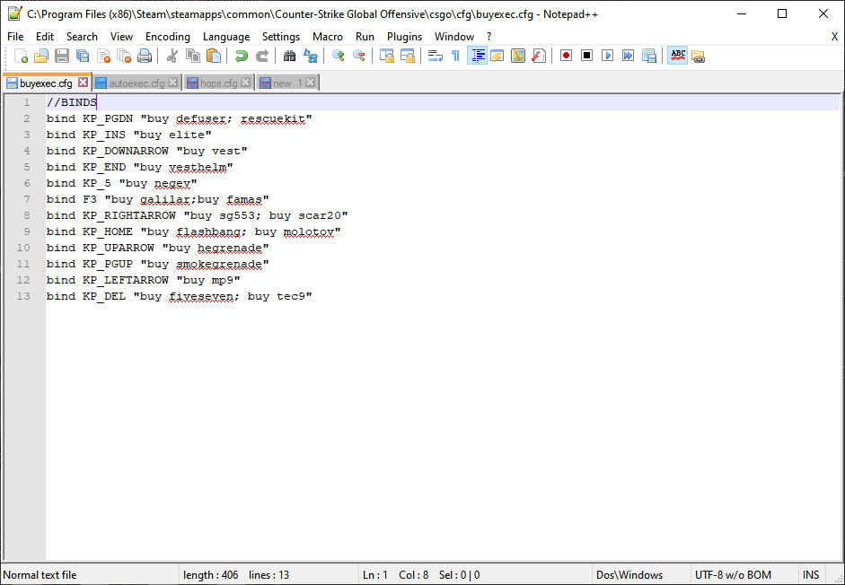Stop macro recording with the square button
845x585 pixels.
tap(587, 56)
